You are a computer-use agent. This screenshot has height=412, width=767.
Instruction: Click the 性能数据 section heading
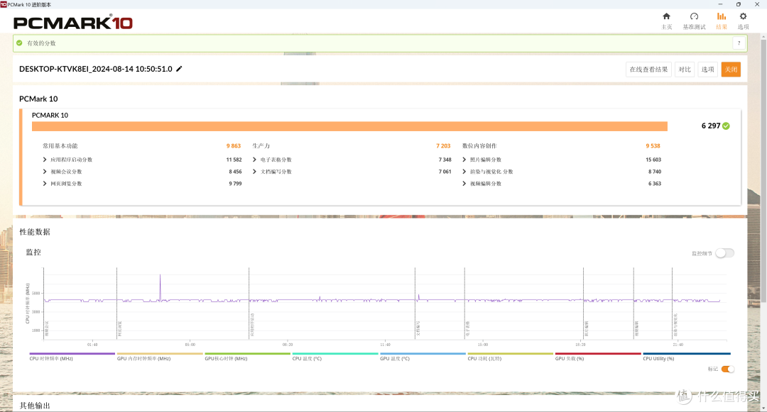35,232
